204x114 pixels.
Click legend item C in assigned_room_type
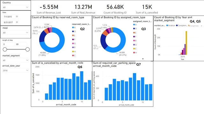point(135,48)
